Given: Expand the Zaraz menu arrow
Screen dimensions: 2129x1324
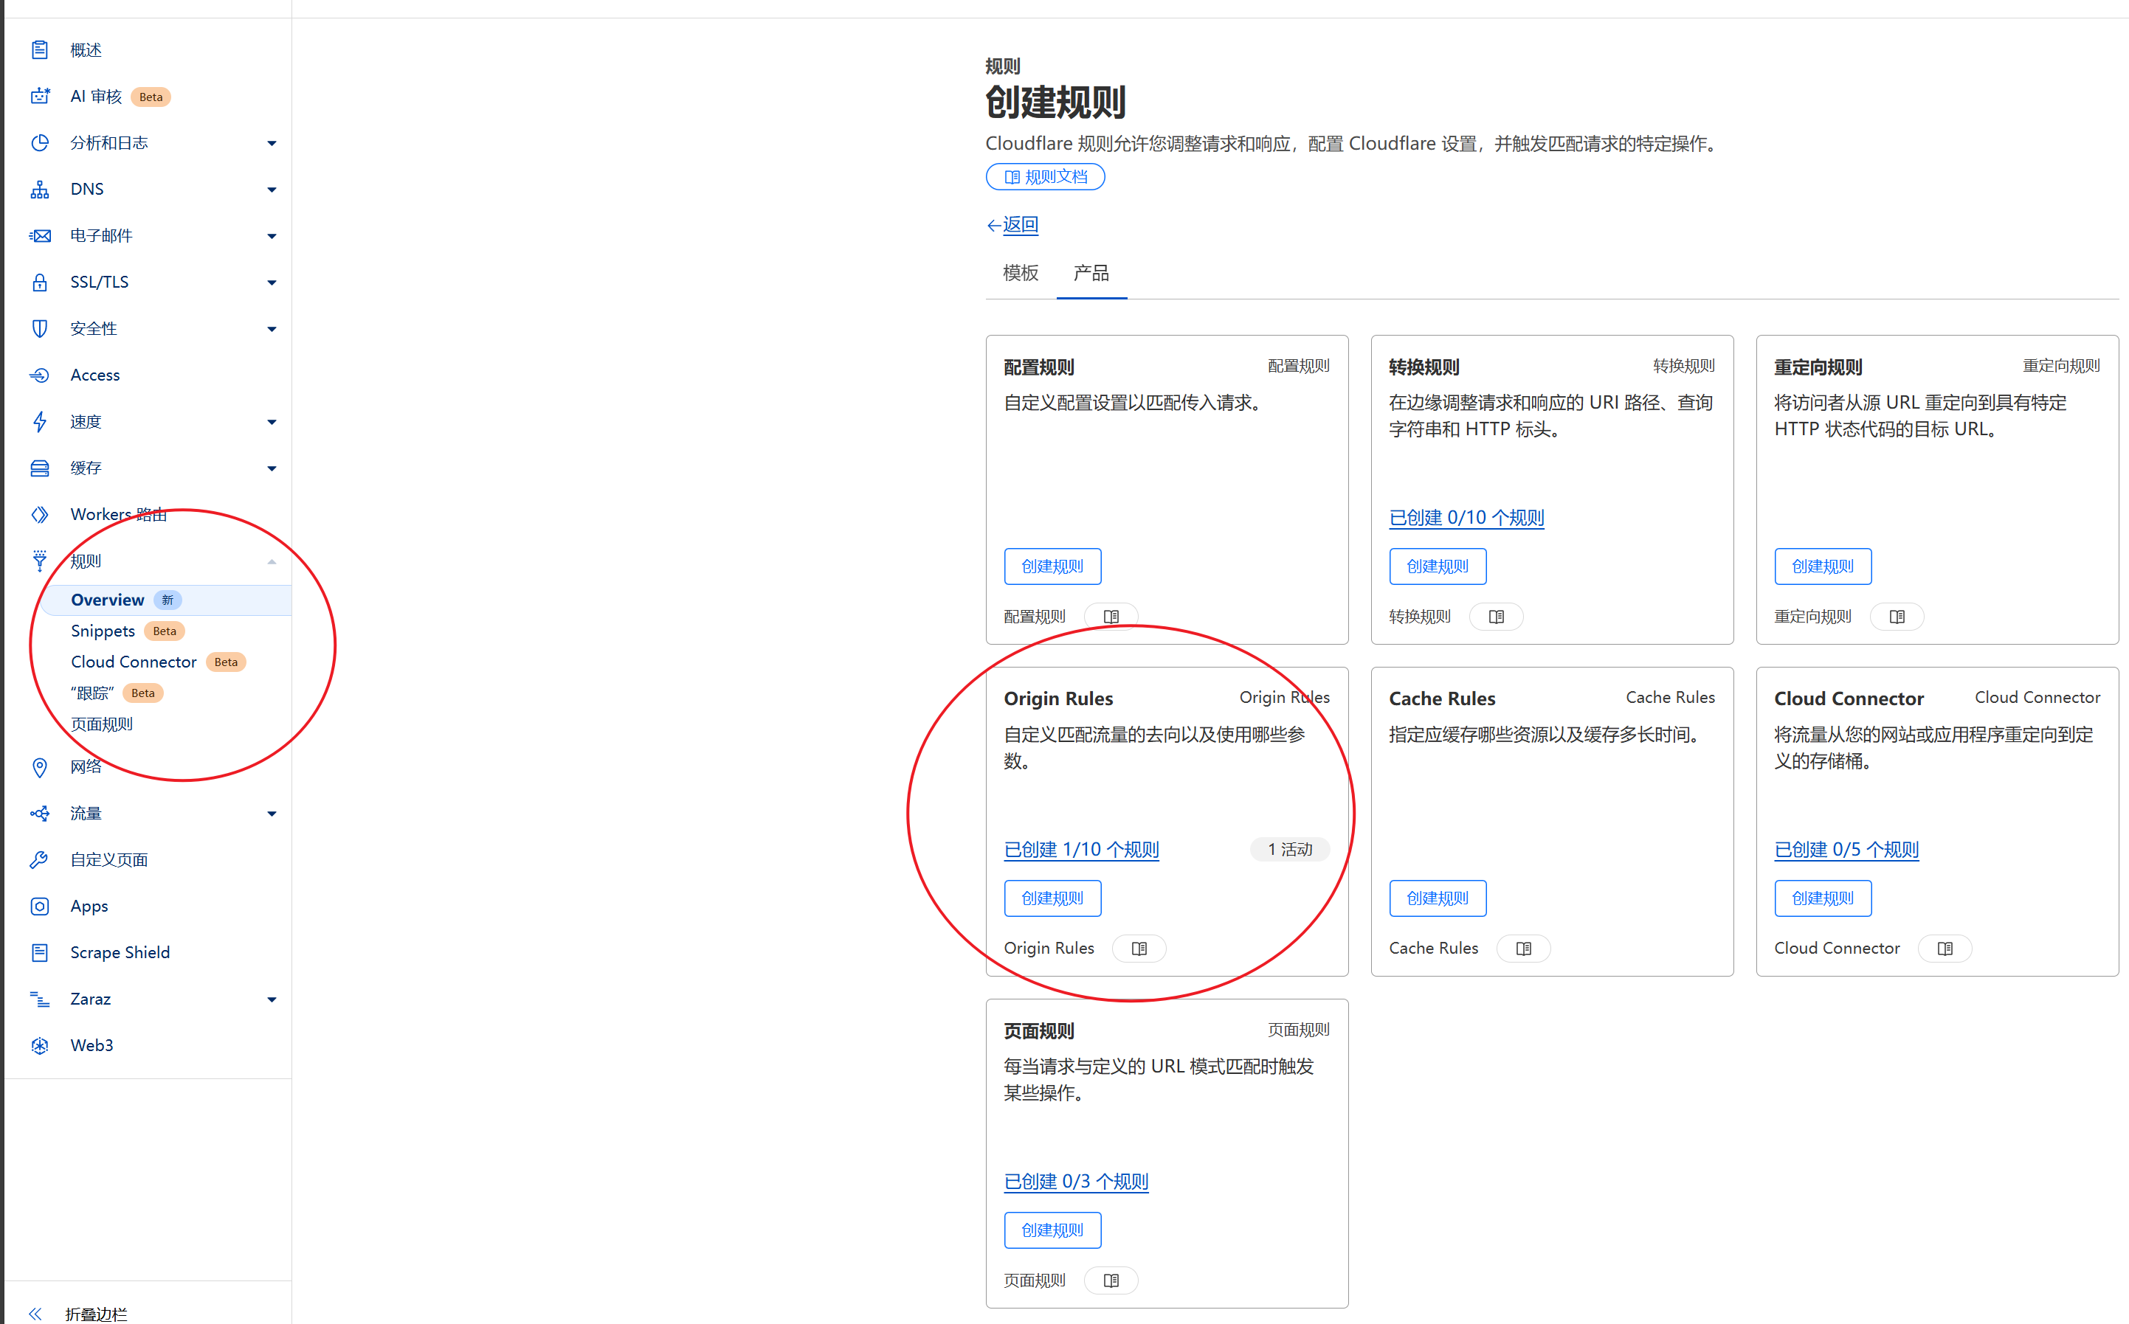Looking at the screenshot, I should pos(272,1000).
